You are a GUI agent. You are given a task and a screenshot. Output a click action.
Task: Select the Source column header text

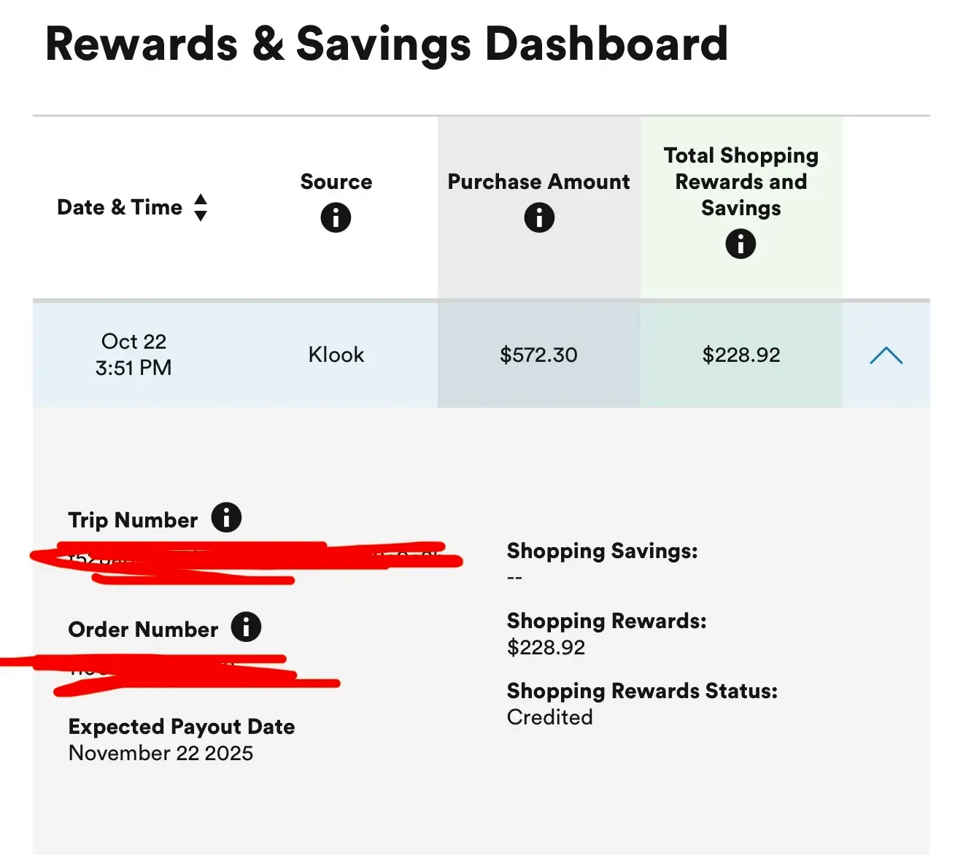tap(336, 182)
